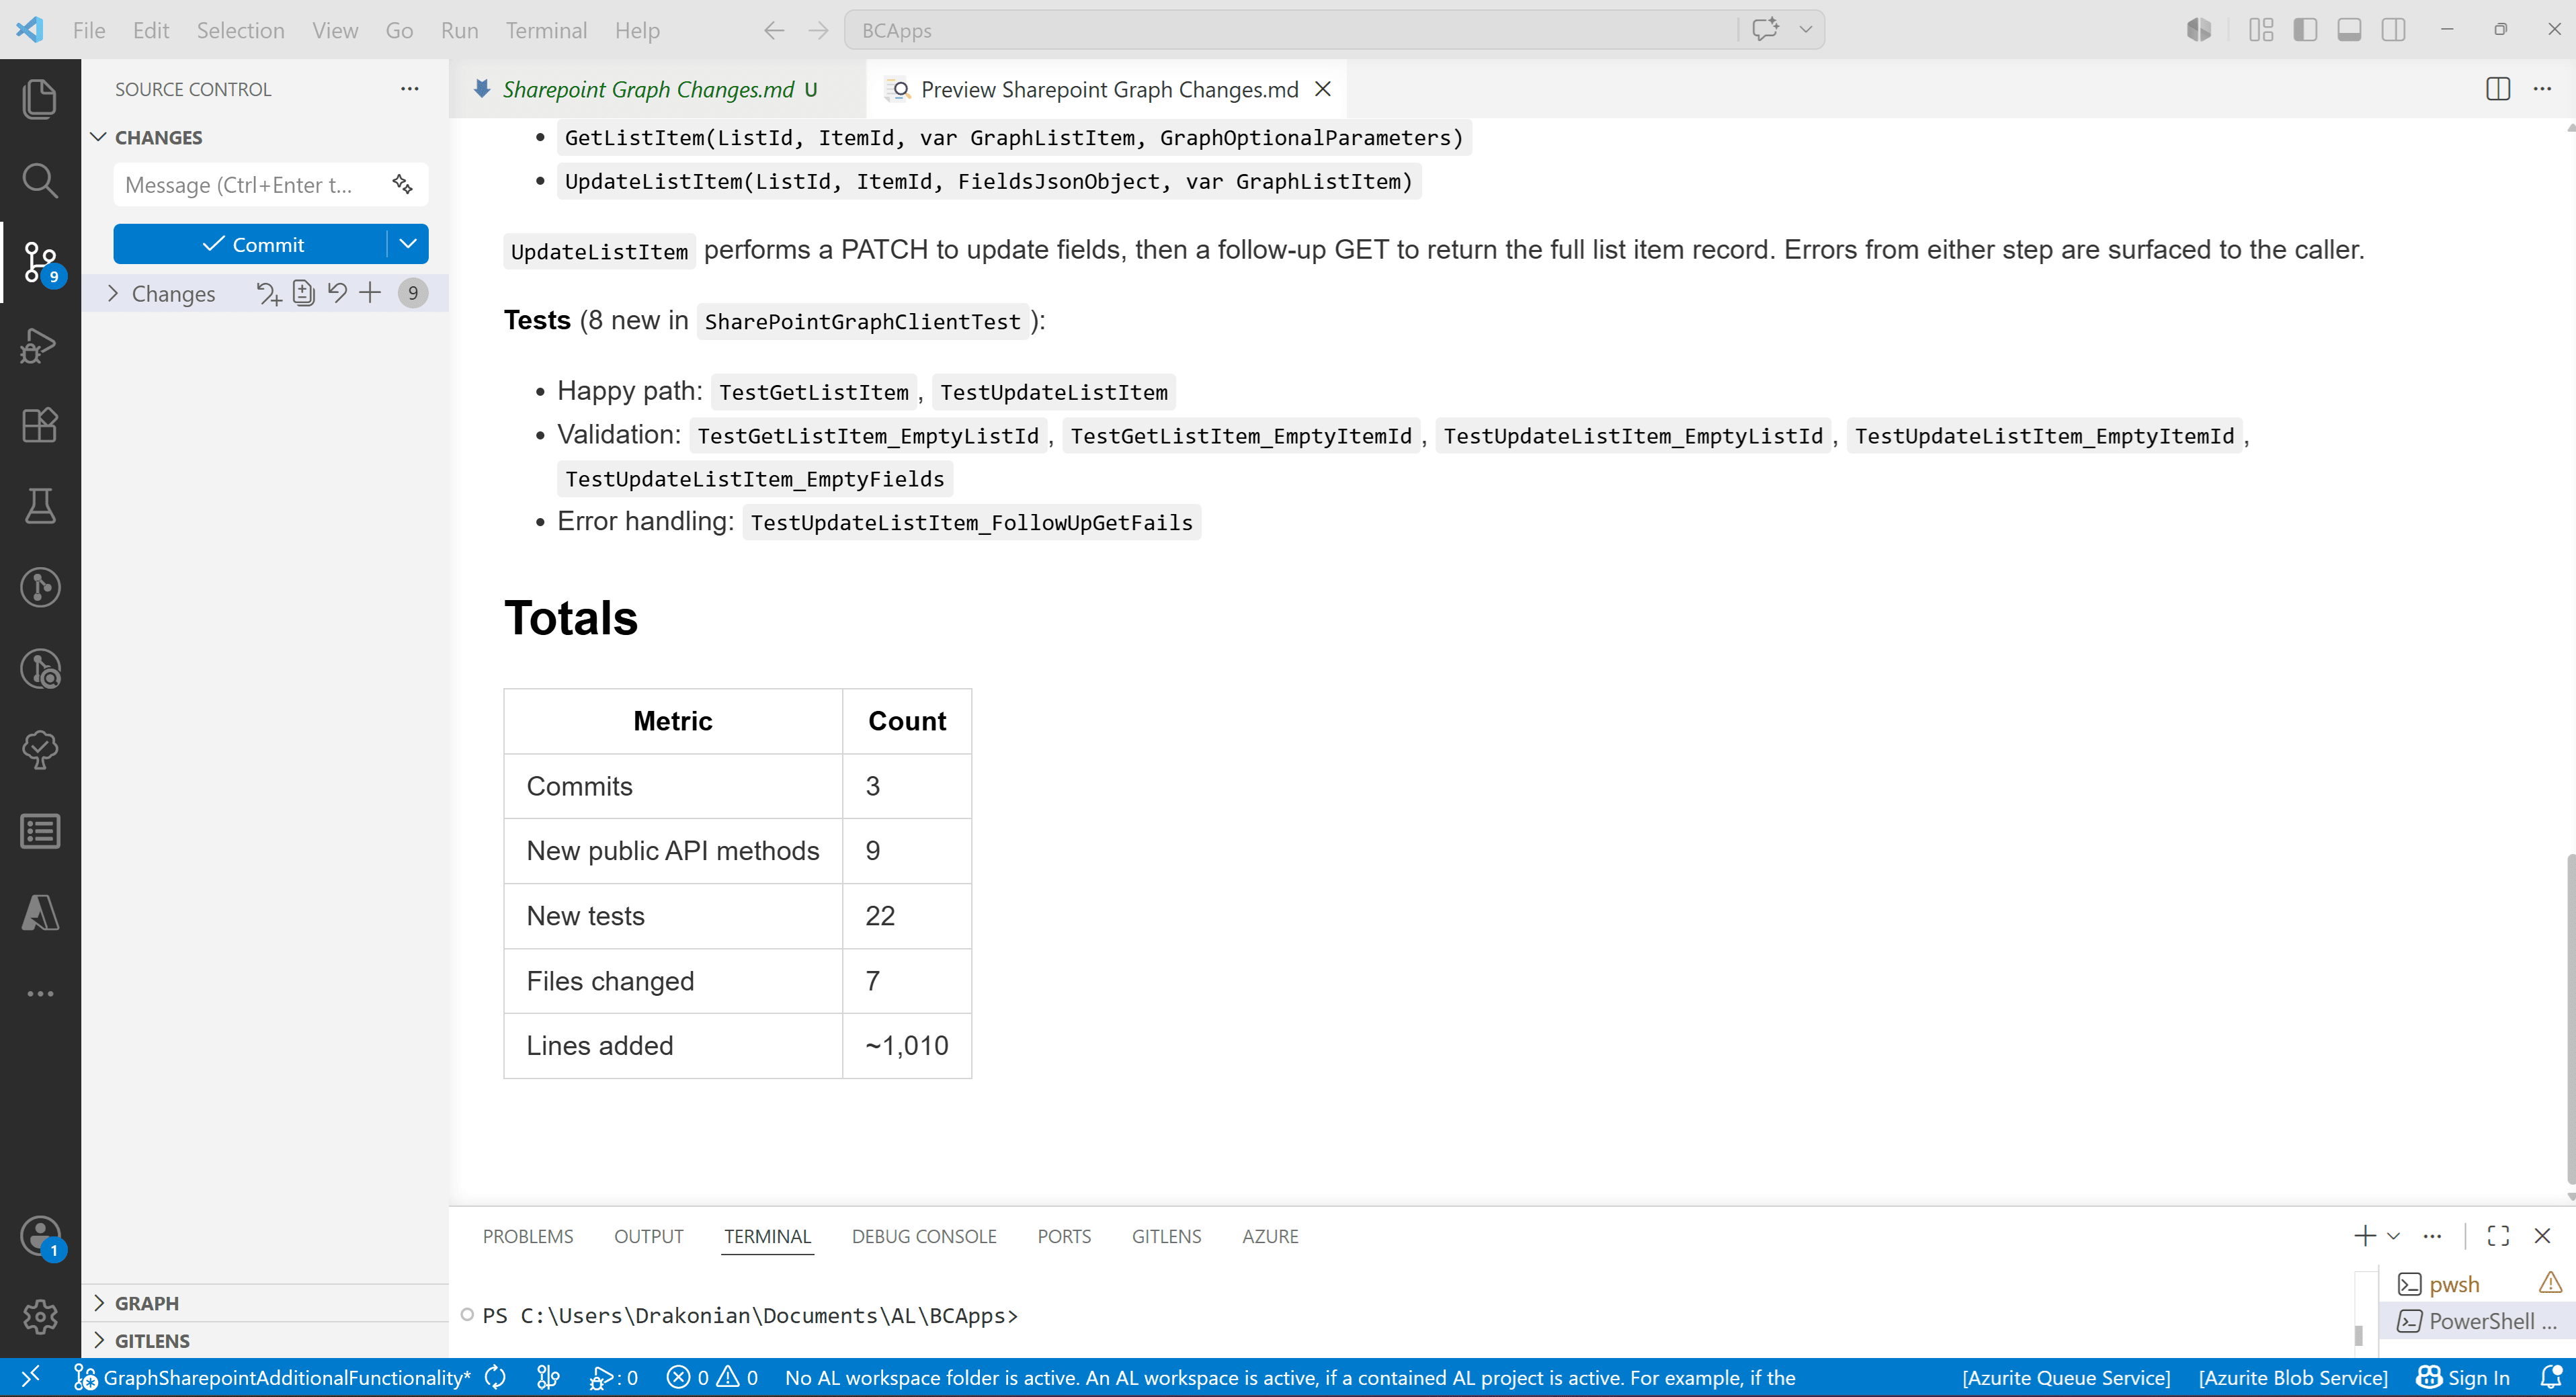Click Azurite Blob Service status item
The image size is (2576, 1397).
tap(2293, 1377)
